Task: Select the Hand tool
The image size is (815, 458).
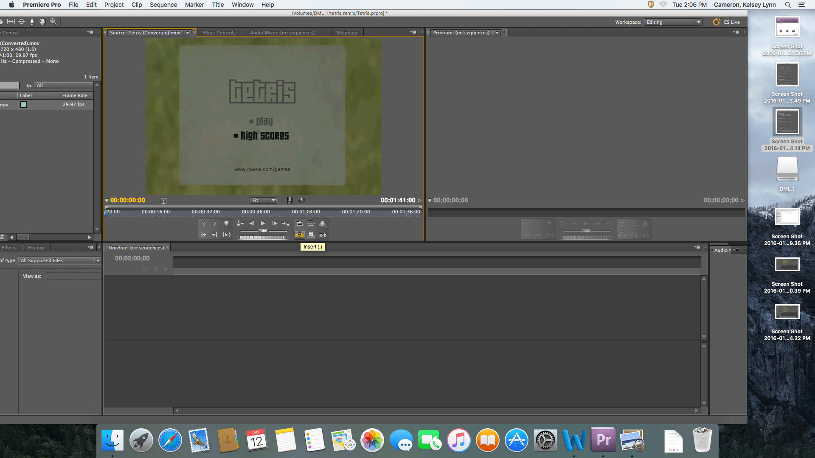Action: (x=42, y=22)
